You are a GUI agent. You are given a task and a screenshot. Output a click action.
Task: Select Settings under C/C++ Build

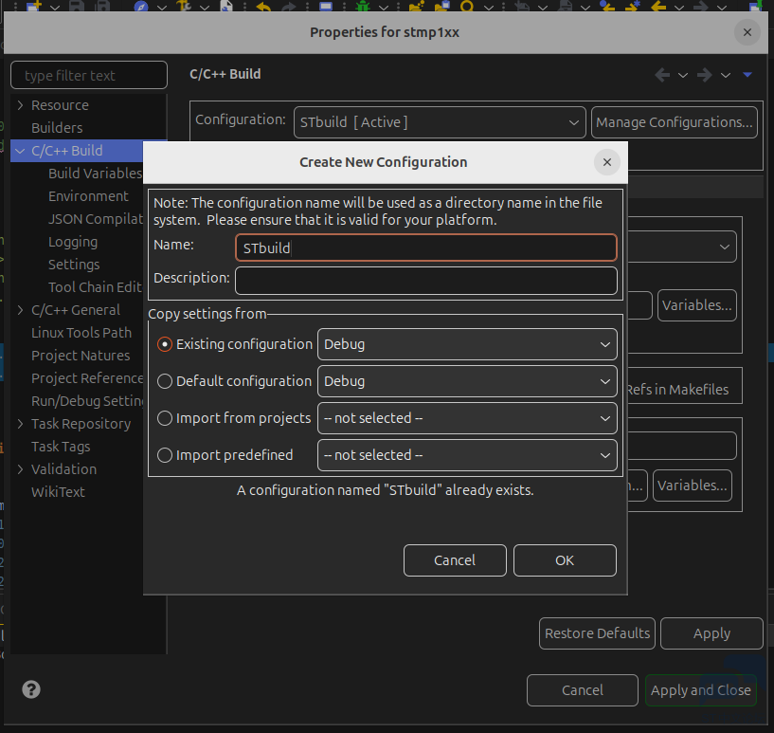click(x=74, y=265)
